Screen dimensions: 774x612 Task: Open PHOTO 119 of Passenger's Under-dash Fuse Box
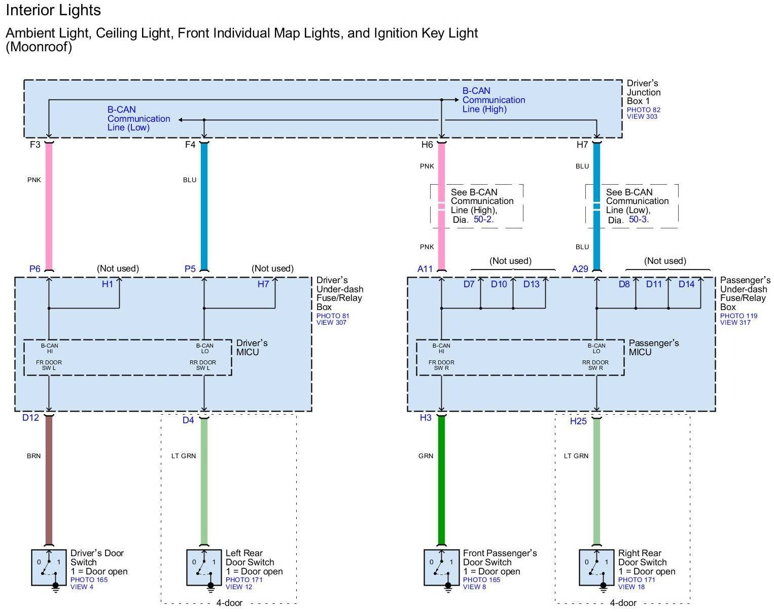[x=738, y=316]
